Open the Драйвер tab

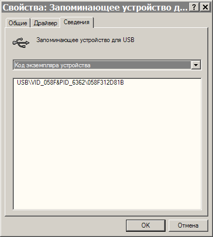[x=45, y=23]
